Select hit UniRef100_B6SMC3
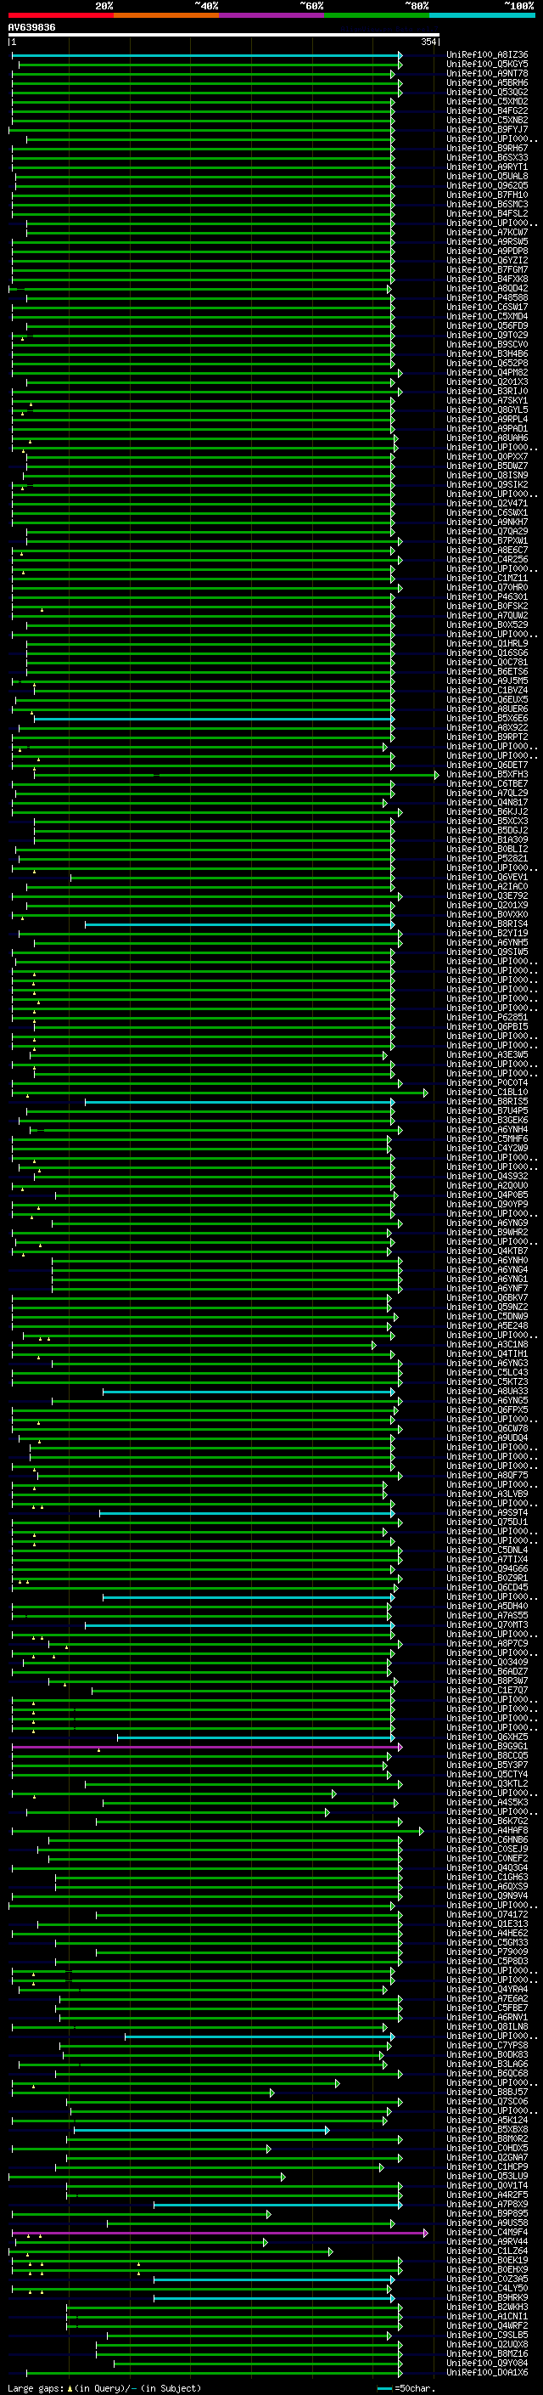 487,205
